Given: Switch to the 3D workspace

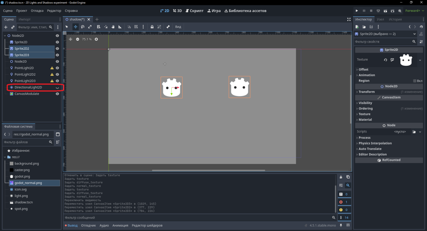Looking at the screenshot, I should (177, 11).
